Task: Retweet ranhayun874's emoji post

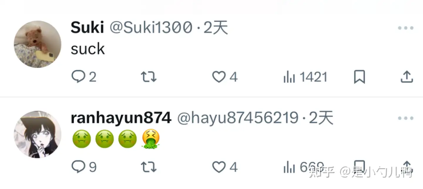Action: point(149,167)
